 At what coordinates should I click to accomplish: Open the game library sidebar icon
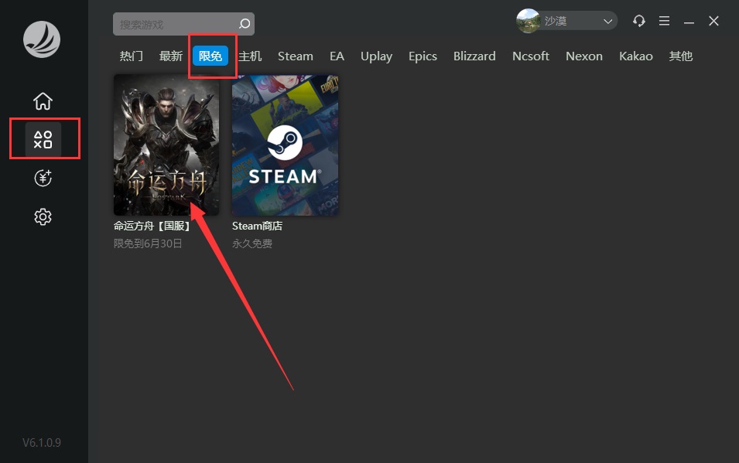(43, 139)
